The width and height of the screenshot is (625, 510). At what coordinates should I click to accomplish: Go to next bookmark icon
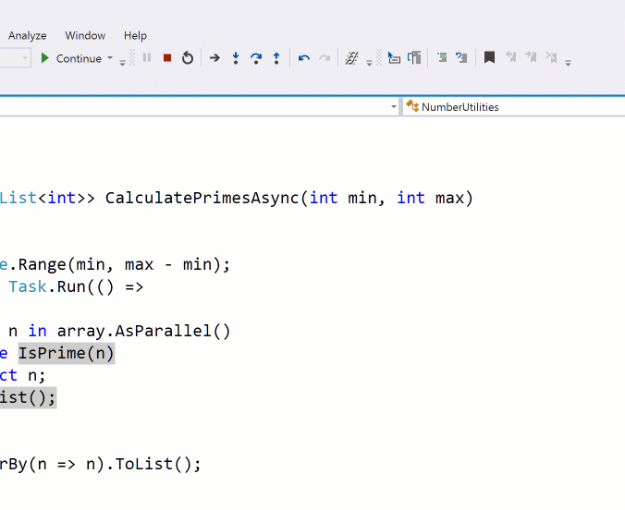531,57
